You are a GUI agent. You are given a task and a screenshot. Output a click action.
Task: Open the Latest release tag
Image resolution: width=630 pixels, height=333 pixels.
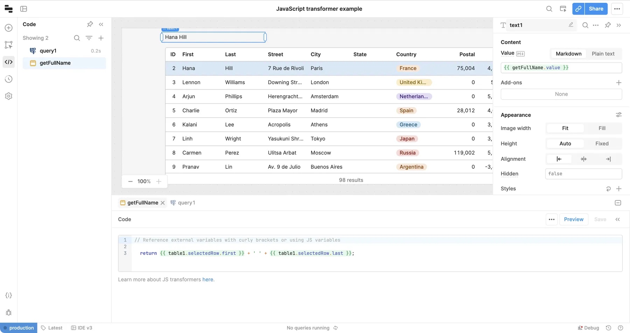[x=52, y=328]
